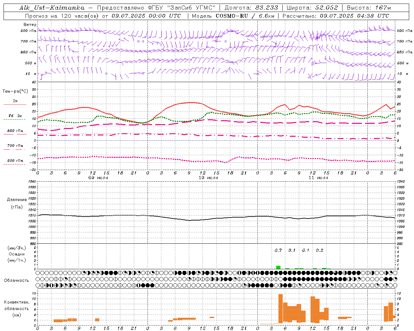This screenshot has height=331, width=414.
Task: Click the Конвективн. convective cloud label
Action: click(x=17, y=302)
